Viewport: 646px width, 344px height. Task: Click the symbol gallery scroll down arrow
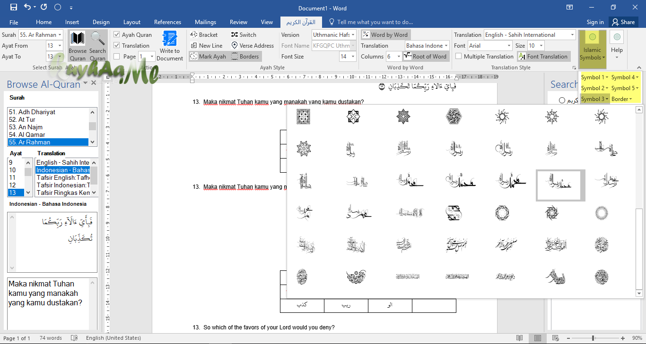click(x=639, y=294)
